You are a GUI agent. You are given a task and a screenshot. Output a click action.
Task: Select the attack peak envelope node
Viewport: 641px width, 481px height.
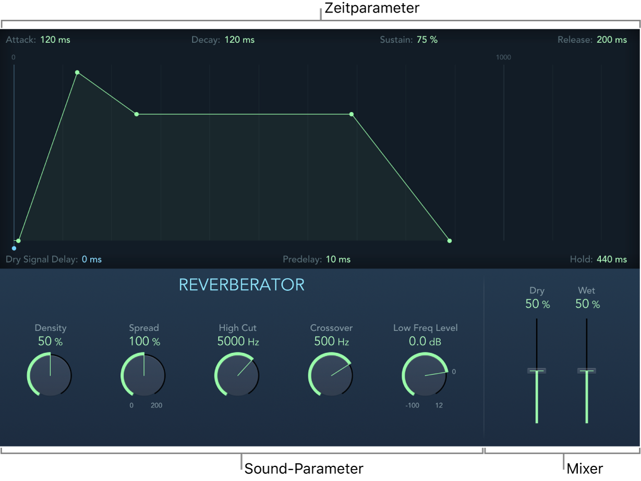77,72
